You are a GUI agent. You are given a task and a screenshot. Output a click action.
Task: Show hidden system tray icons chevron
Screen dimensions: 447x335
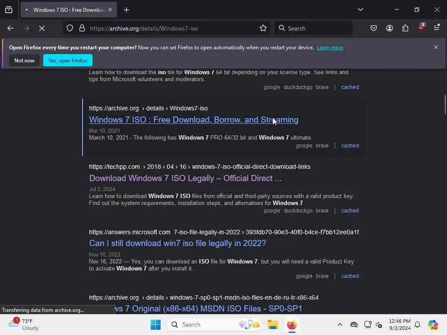(340, 325)
